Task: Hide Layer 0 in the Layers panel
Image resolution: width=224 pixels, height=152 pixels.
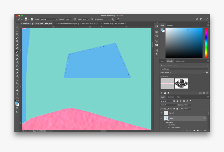Action: coord(161,113)
